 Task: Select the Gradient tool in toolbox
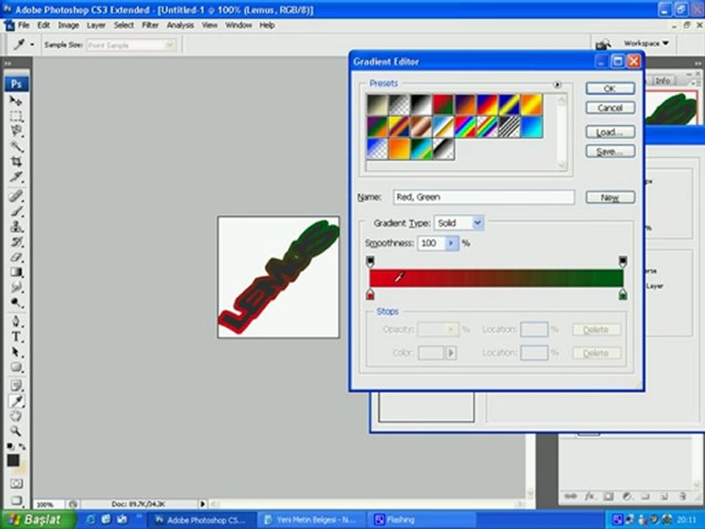(x=16, y=272)
